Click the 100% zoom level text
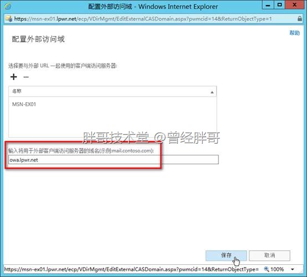307x277 pixels. (277, 269)
